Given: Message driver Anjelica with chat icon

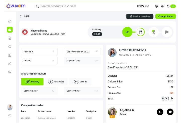Looking at the screenshot, I should (x=170, y=112).
